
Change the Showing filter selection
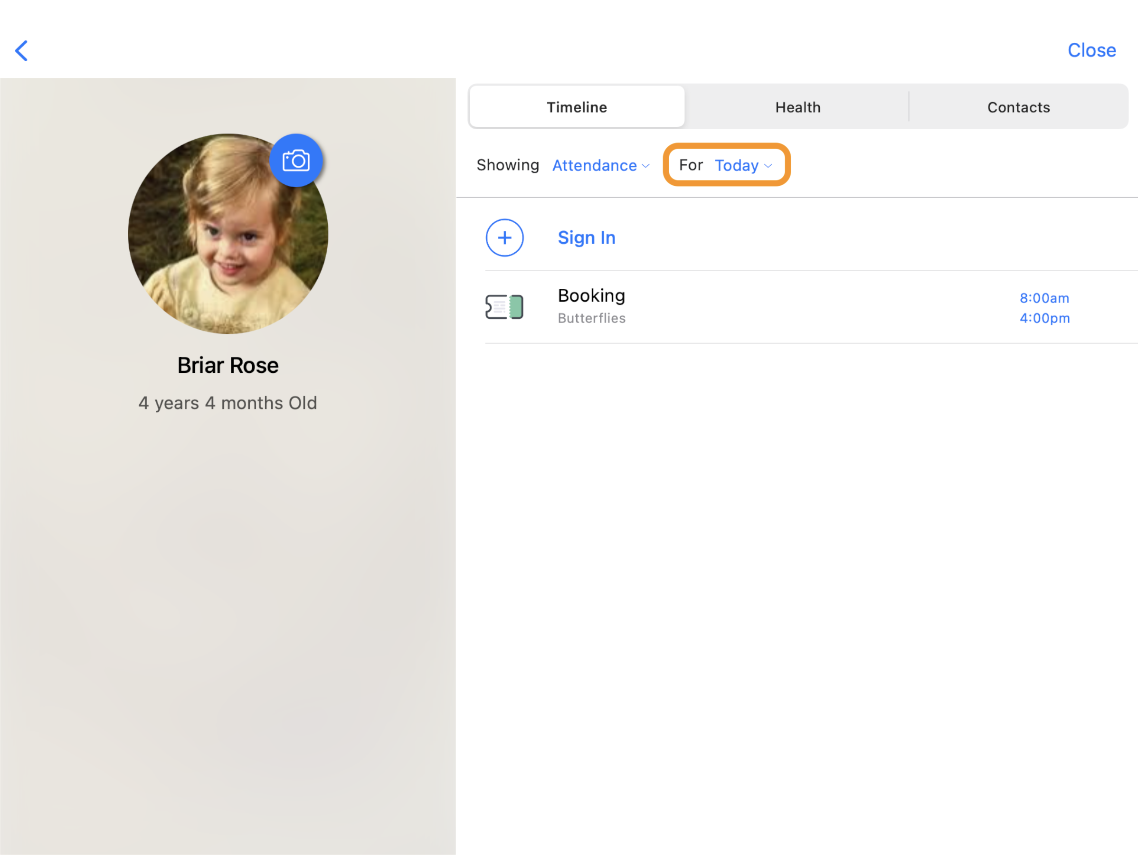point(595,165)
